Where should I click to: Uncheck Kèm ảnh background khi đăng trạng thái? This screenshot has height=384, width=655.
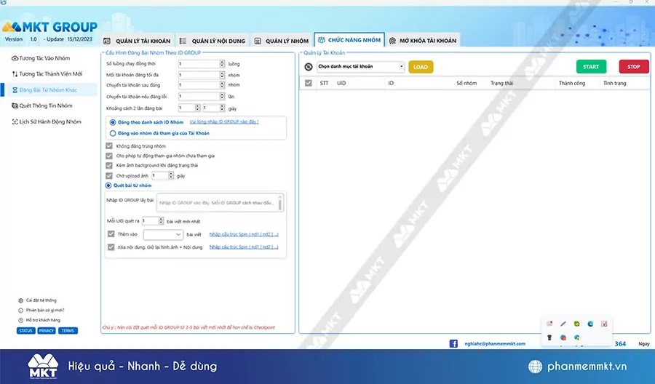pyautogui.click(x=109, y=165)
